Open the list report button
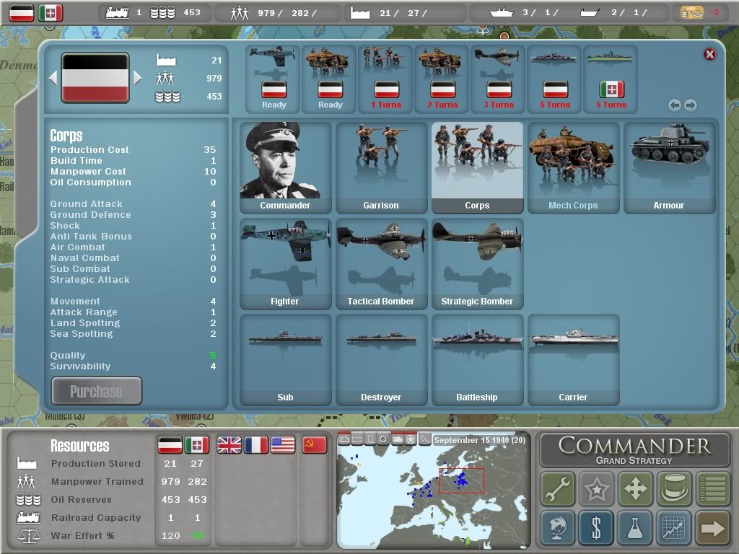This screenshot has height=554, width=739. point(712,488)
